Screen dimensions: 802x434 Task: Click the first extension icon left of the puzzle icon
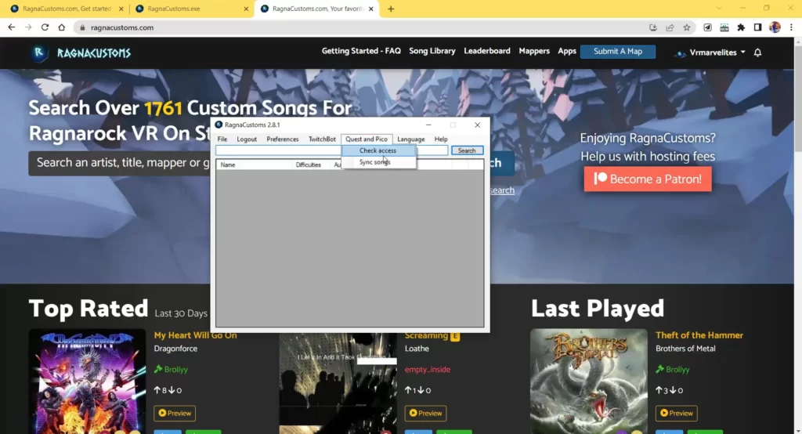pos(707,27)
